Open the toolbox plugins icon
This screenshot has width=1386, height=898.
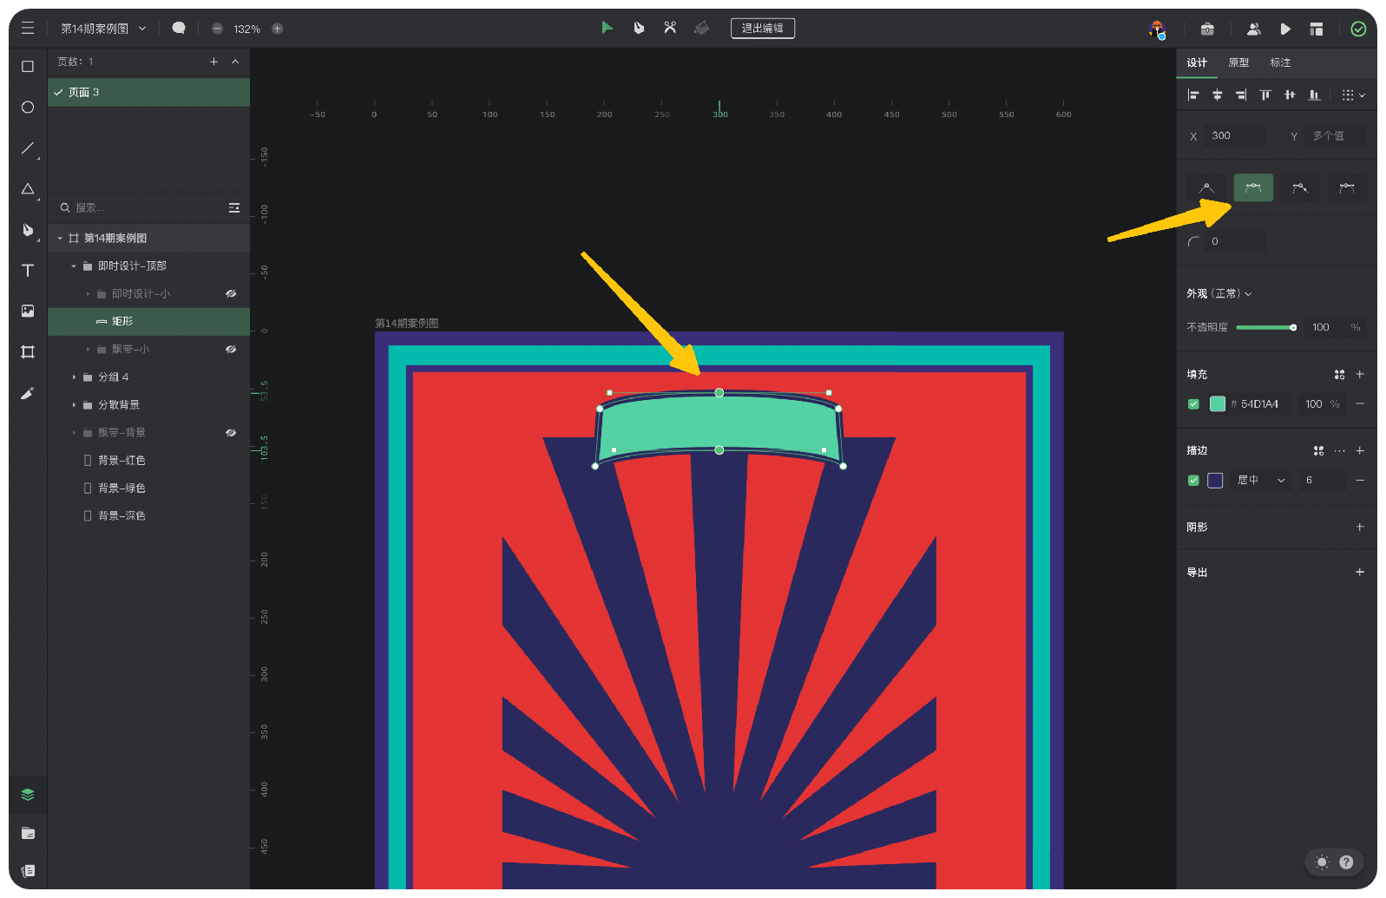point(1207,29)
